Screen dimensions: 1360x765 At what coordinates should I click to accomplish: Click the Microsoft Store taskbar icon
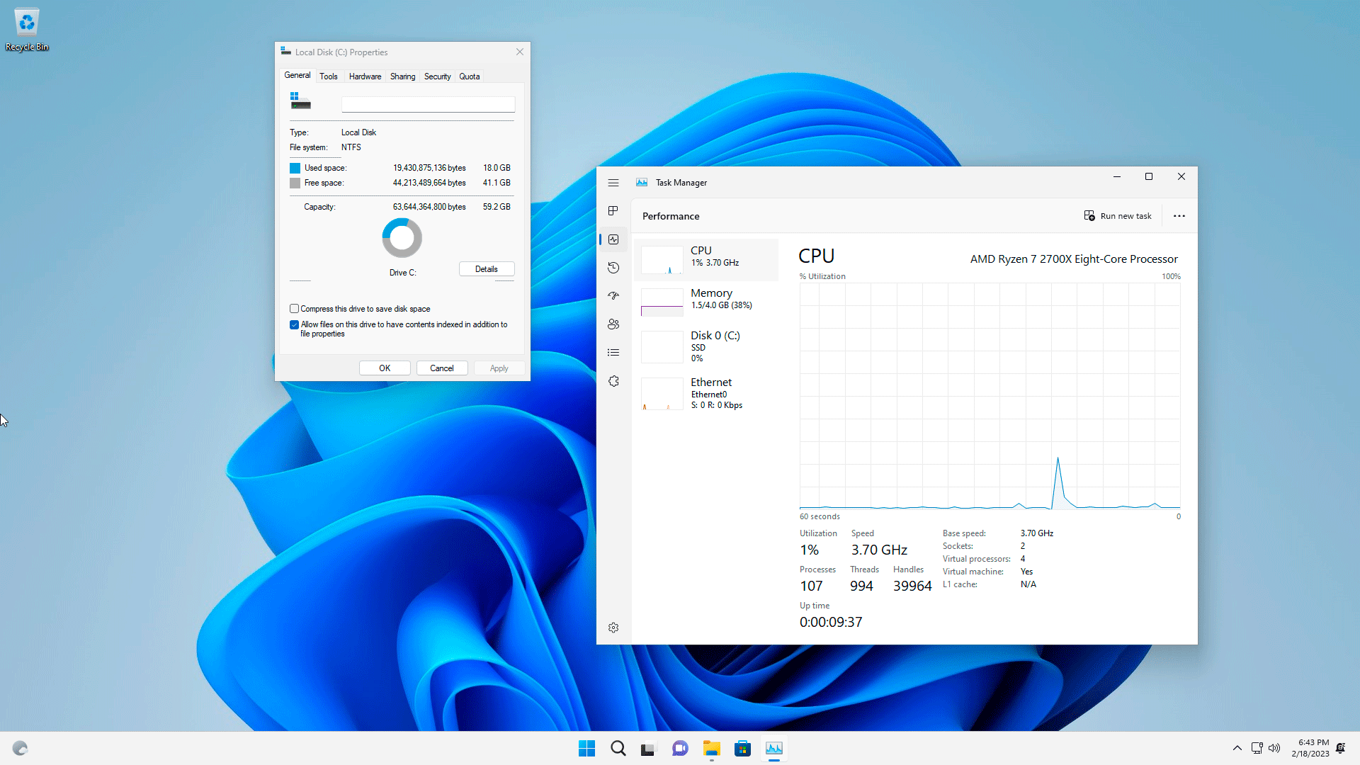(742, 749)
